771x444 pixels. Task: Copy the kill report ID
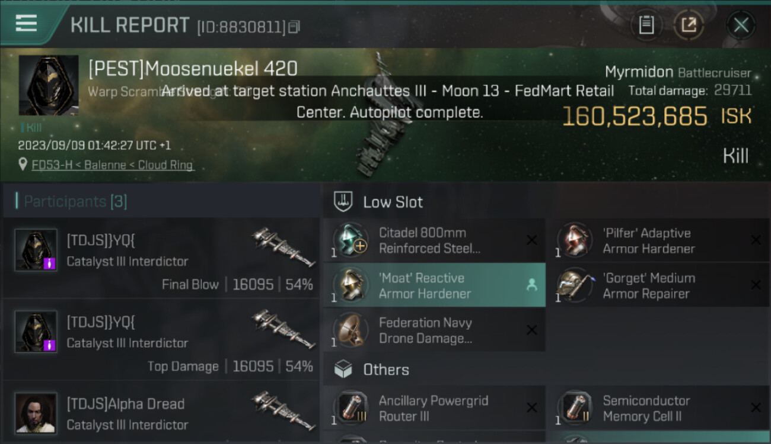pyautogui.click(x=295, y=27)
